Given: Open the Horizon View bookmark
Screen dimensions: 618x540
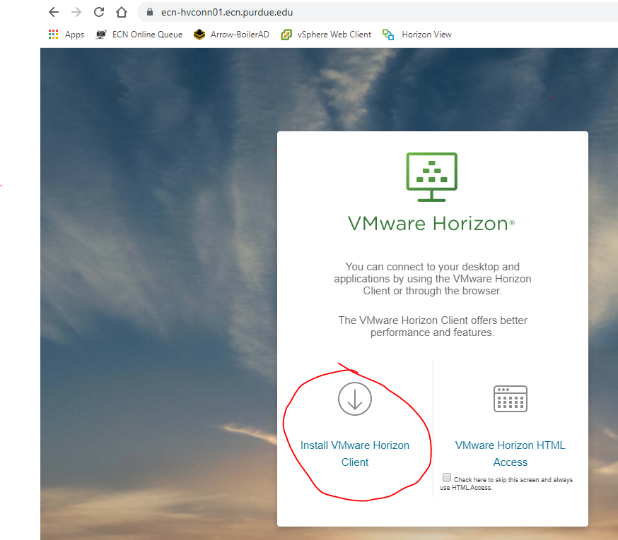Looking at the screenshot, I should click(417, 35).
